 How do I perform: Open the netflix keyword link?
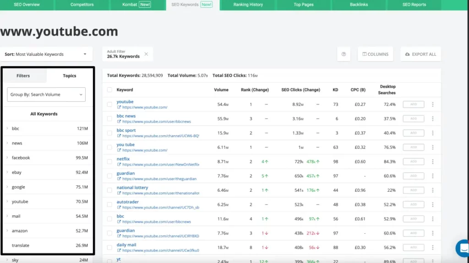[123, 159]
